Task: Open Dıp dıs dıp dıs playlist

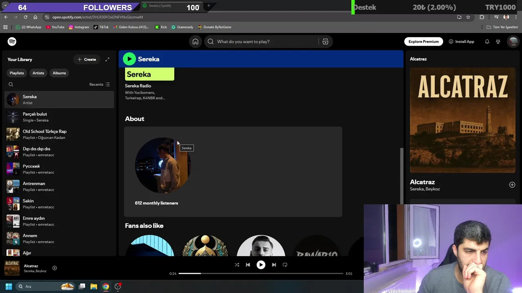Action: (x=60, y=152)
